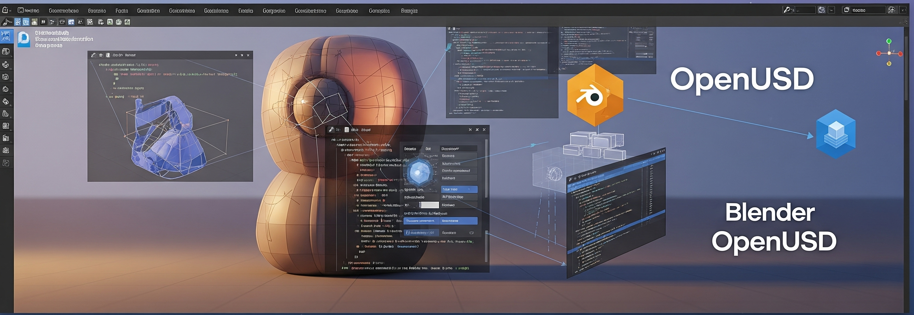Click the orange Blender logo hexagon

click(x=595, y=95)
